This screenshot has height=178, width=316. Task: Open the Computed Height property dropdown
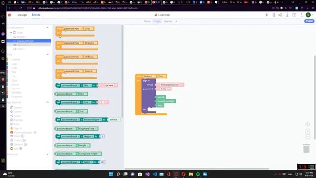tap(89, 154)
